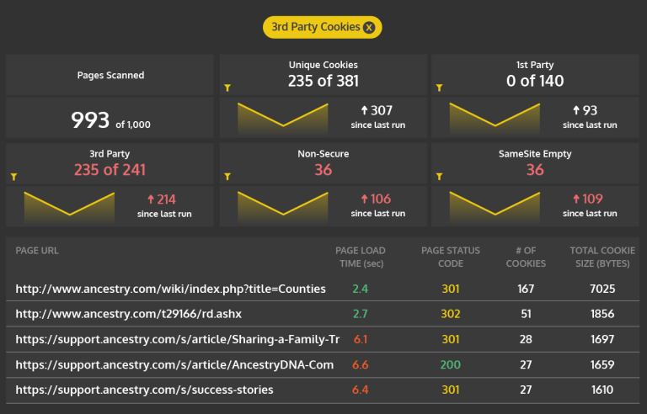Click the Unique Cookies filter funnel icon
The image size is (647, 414).
point(227,88)
